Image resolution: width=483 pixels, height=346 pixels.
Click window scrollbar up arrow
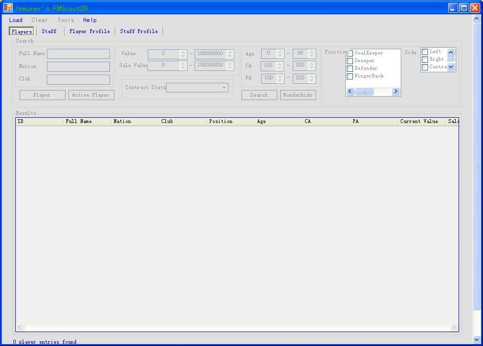476,19
